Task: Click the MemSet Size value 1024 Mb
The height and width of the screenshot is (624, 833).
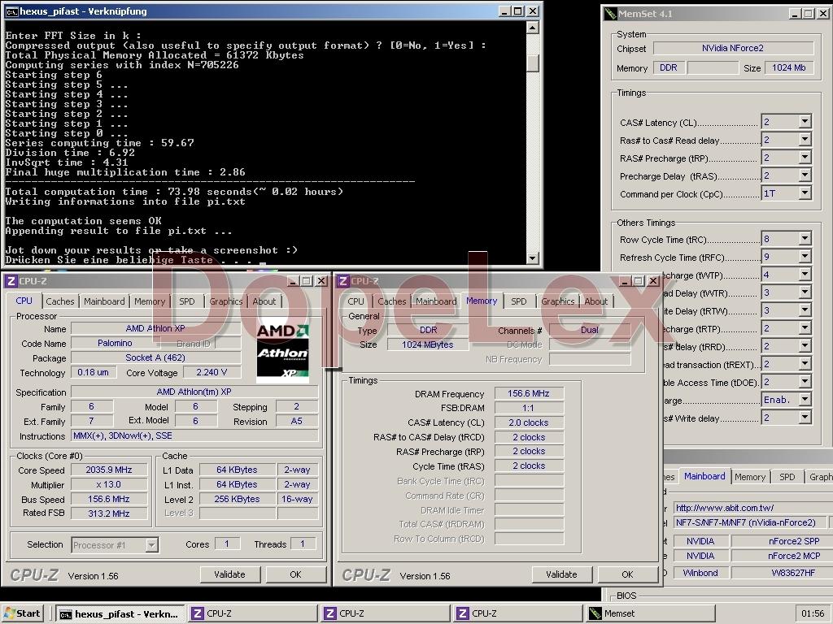Action: coord(789,68)
